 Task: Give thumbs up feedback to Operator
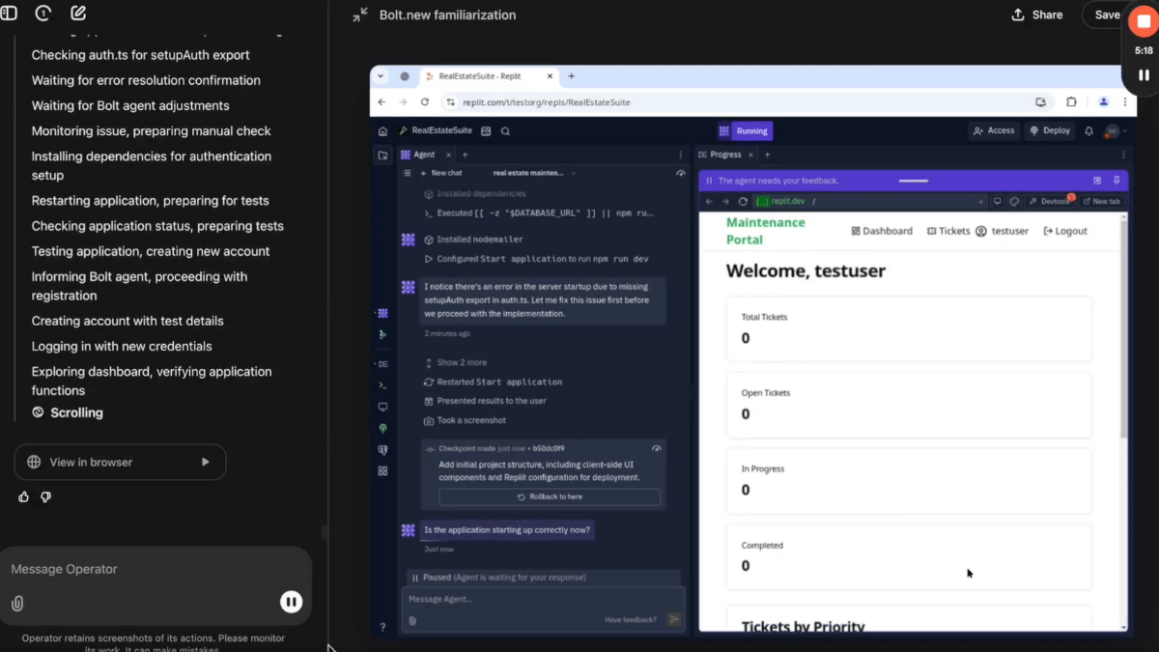click(24, 497)
